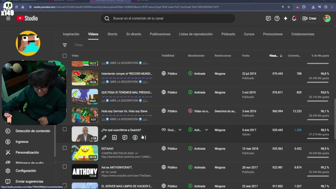
Task: Open thumbnail of QUE PASA SI TENEMOS MAL PRESAGI
Action: 85,97
